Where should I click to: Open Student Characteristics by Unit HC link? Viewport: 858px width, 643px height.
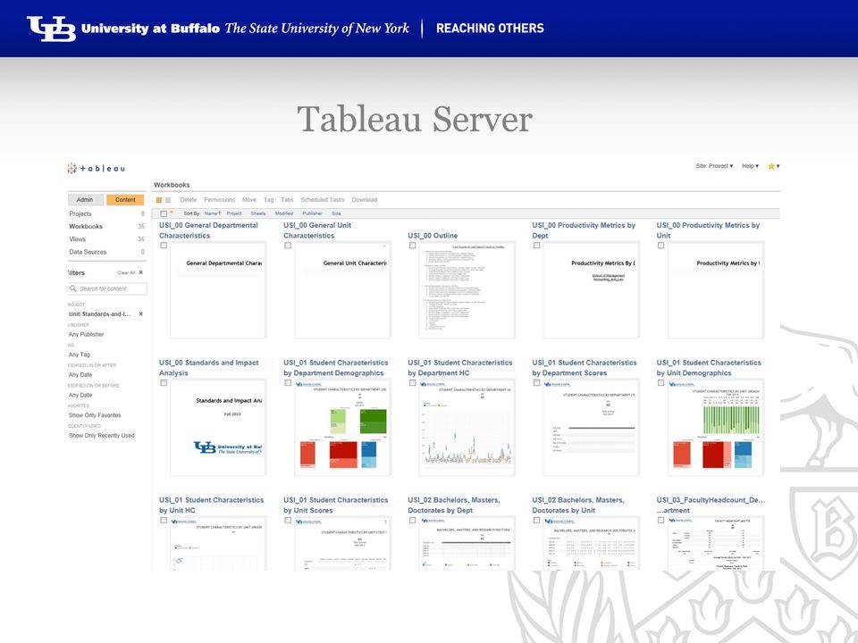tap(211, 505)
